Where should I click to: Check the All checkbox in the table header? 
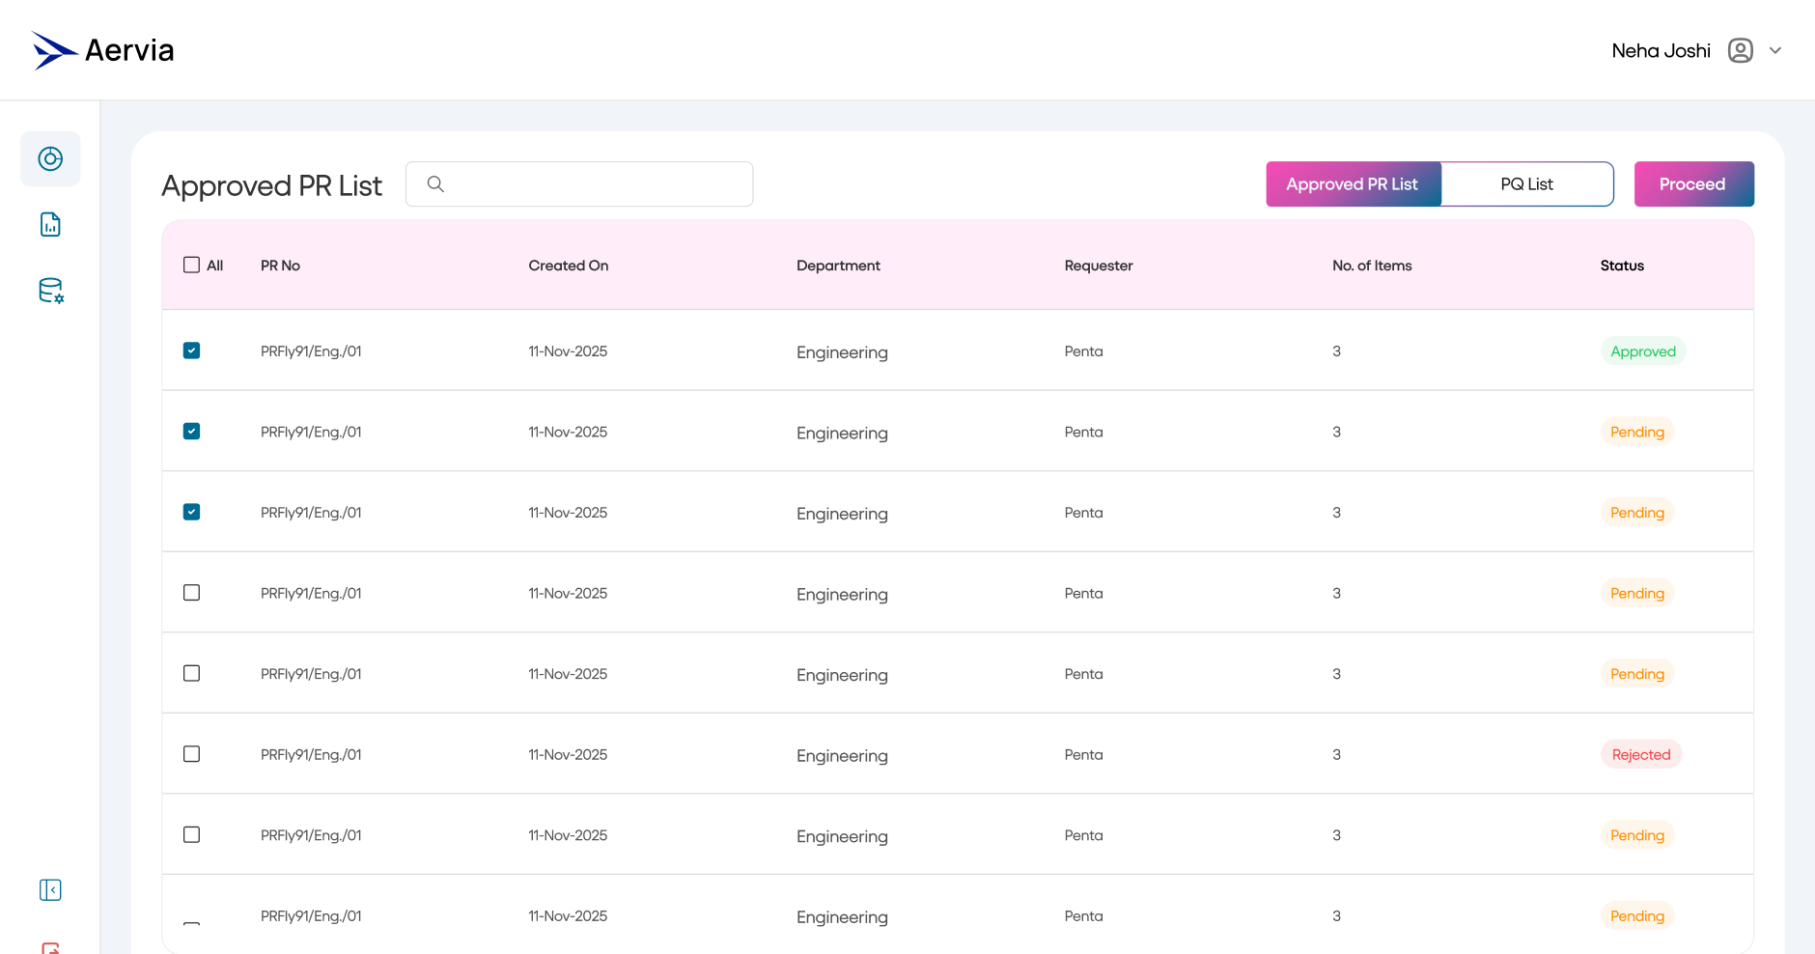pos(191,264)
